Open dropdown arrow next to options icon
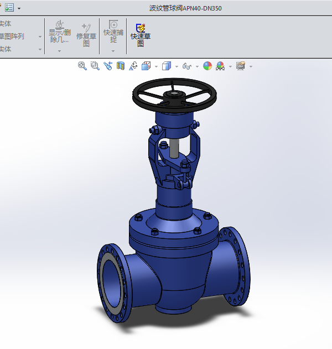The image size is (332, 349). [x=19, y=8]
